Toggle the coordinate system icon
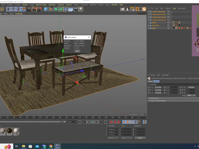199x149 pixels. (x=23, y=9)
